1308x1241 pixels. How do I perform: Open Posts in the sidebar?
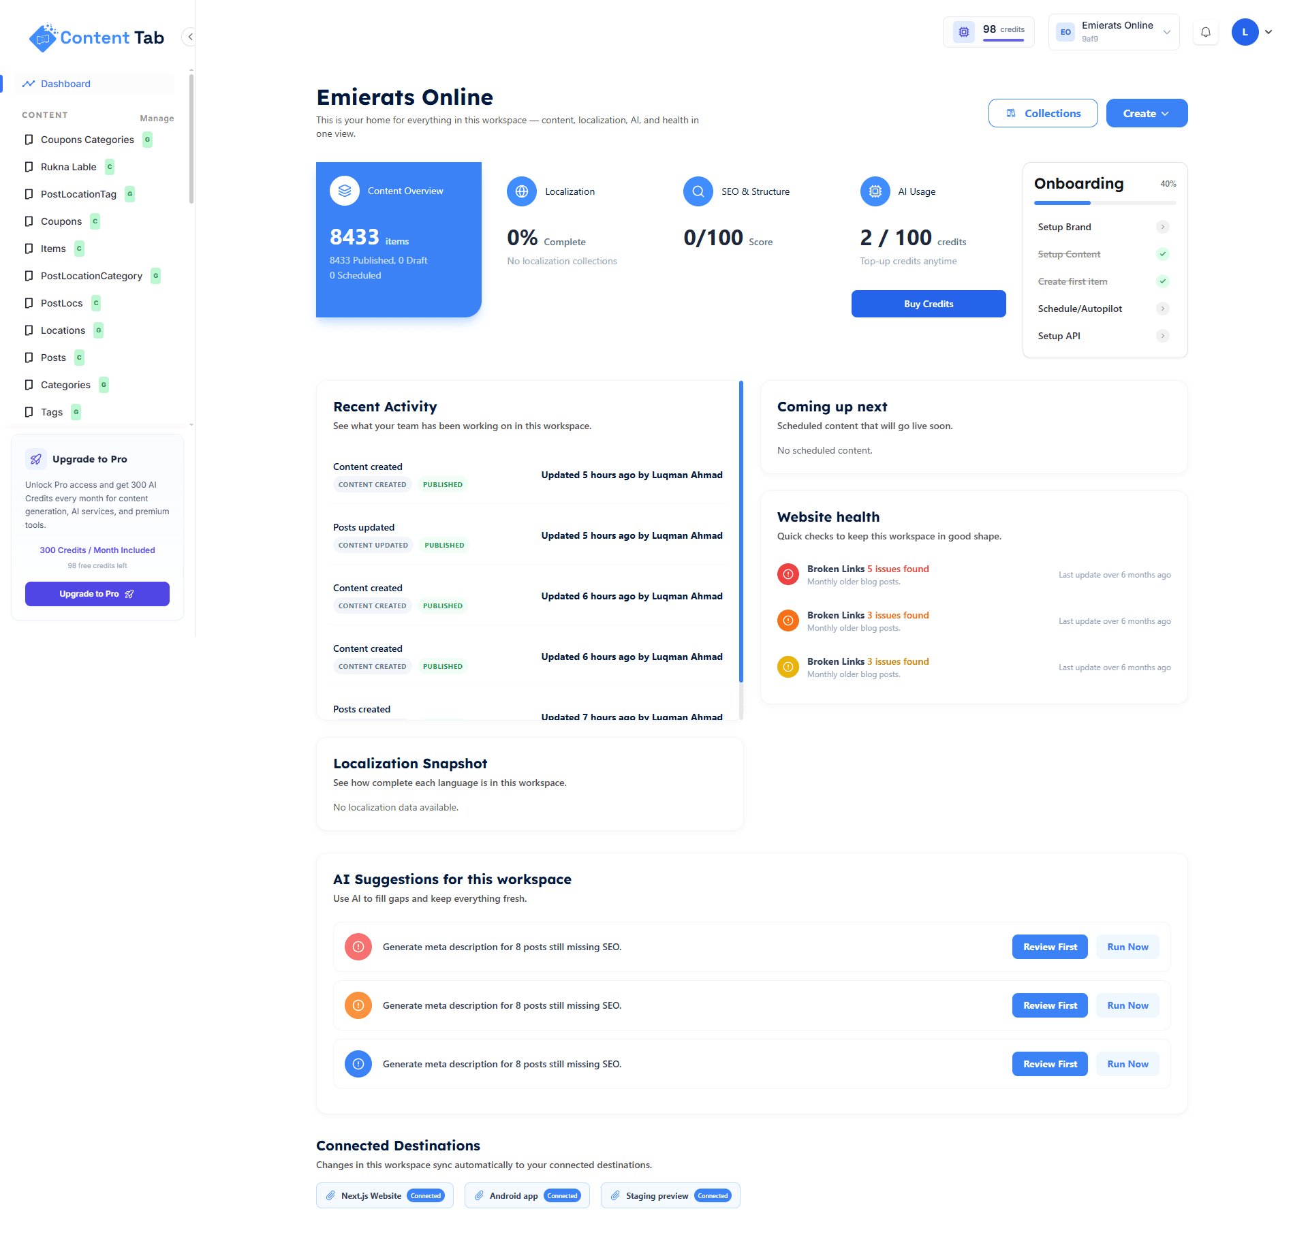[53, 358]
